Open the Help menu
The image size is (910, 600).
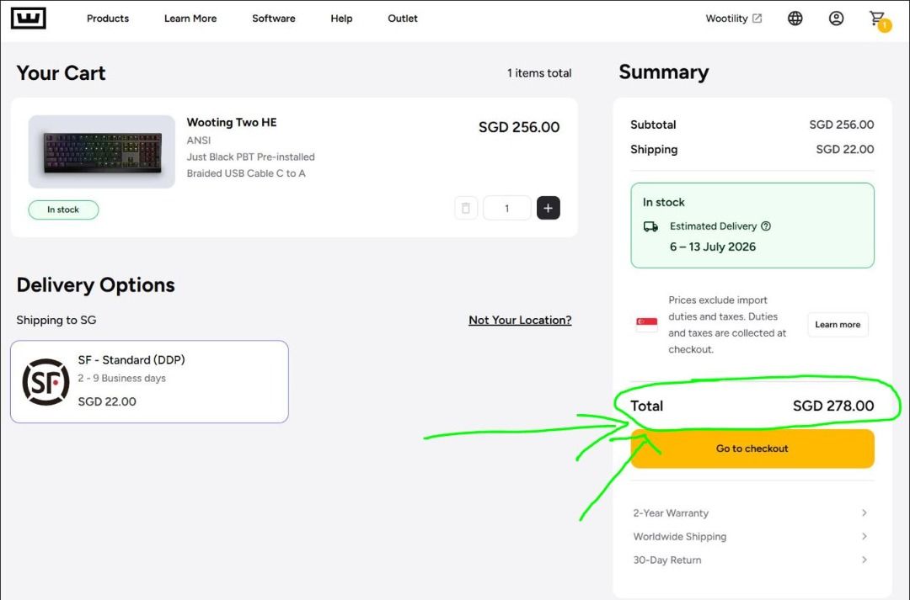coord(341,19)
